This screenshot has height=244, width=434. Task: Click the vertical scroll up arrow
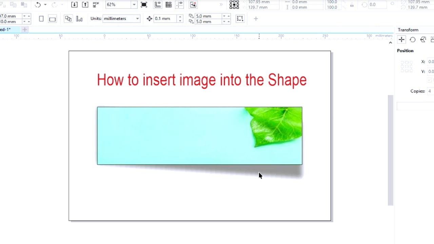[390, 43]
